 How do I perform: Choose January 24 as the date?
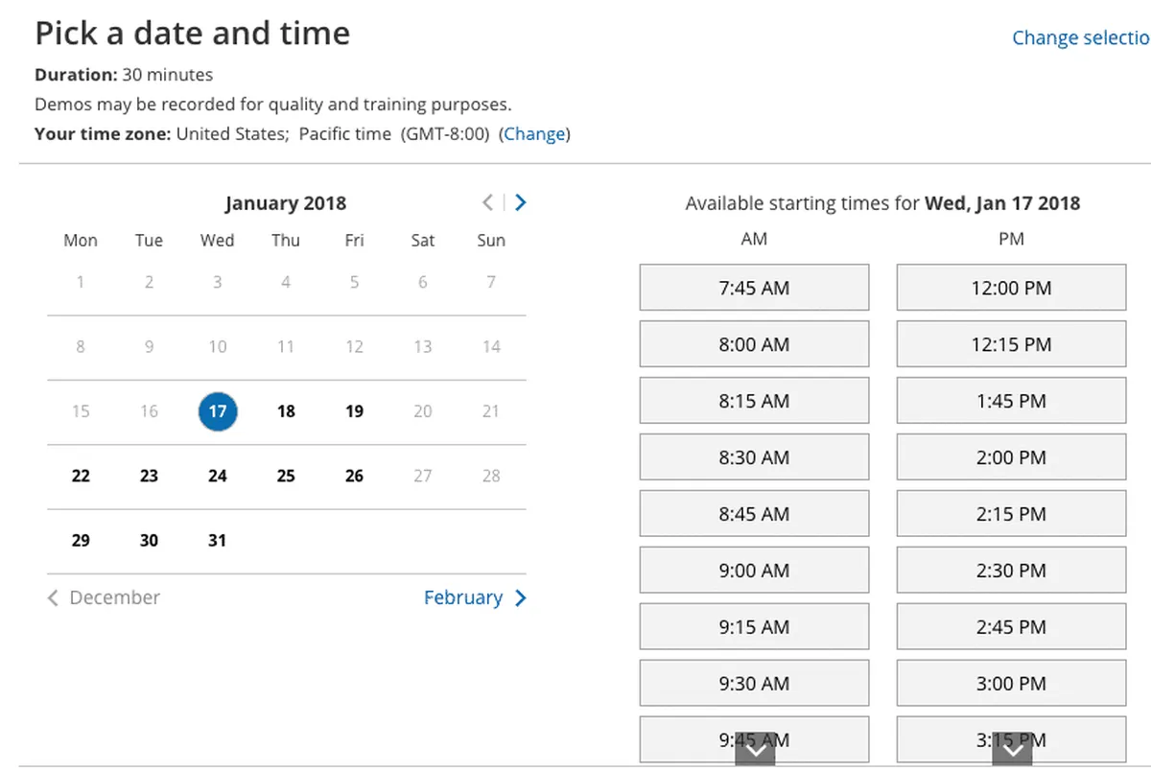(218, 476)
